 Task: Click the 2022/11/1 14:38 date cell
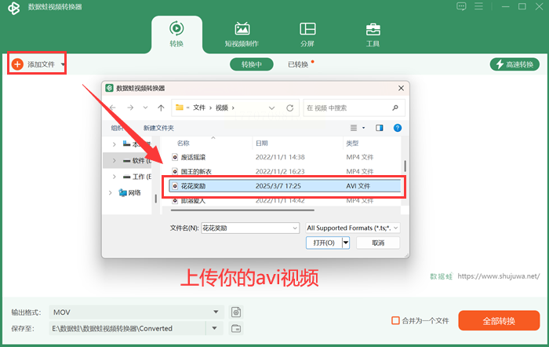pyautogui.click(x=280, y=157)
